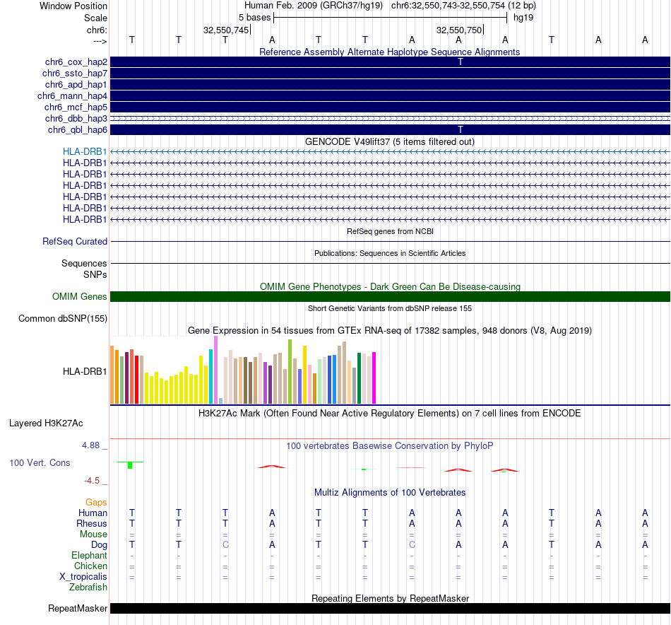Select the Mouse alignment row label
Image resolution: width=671 pixels, height=625 pixels.
pos(93,535)
